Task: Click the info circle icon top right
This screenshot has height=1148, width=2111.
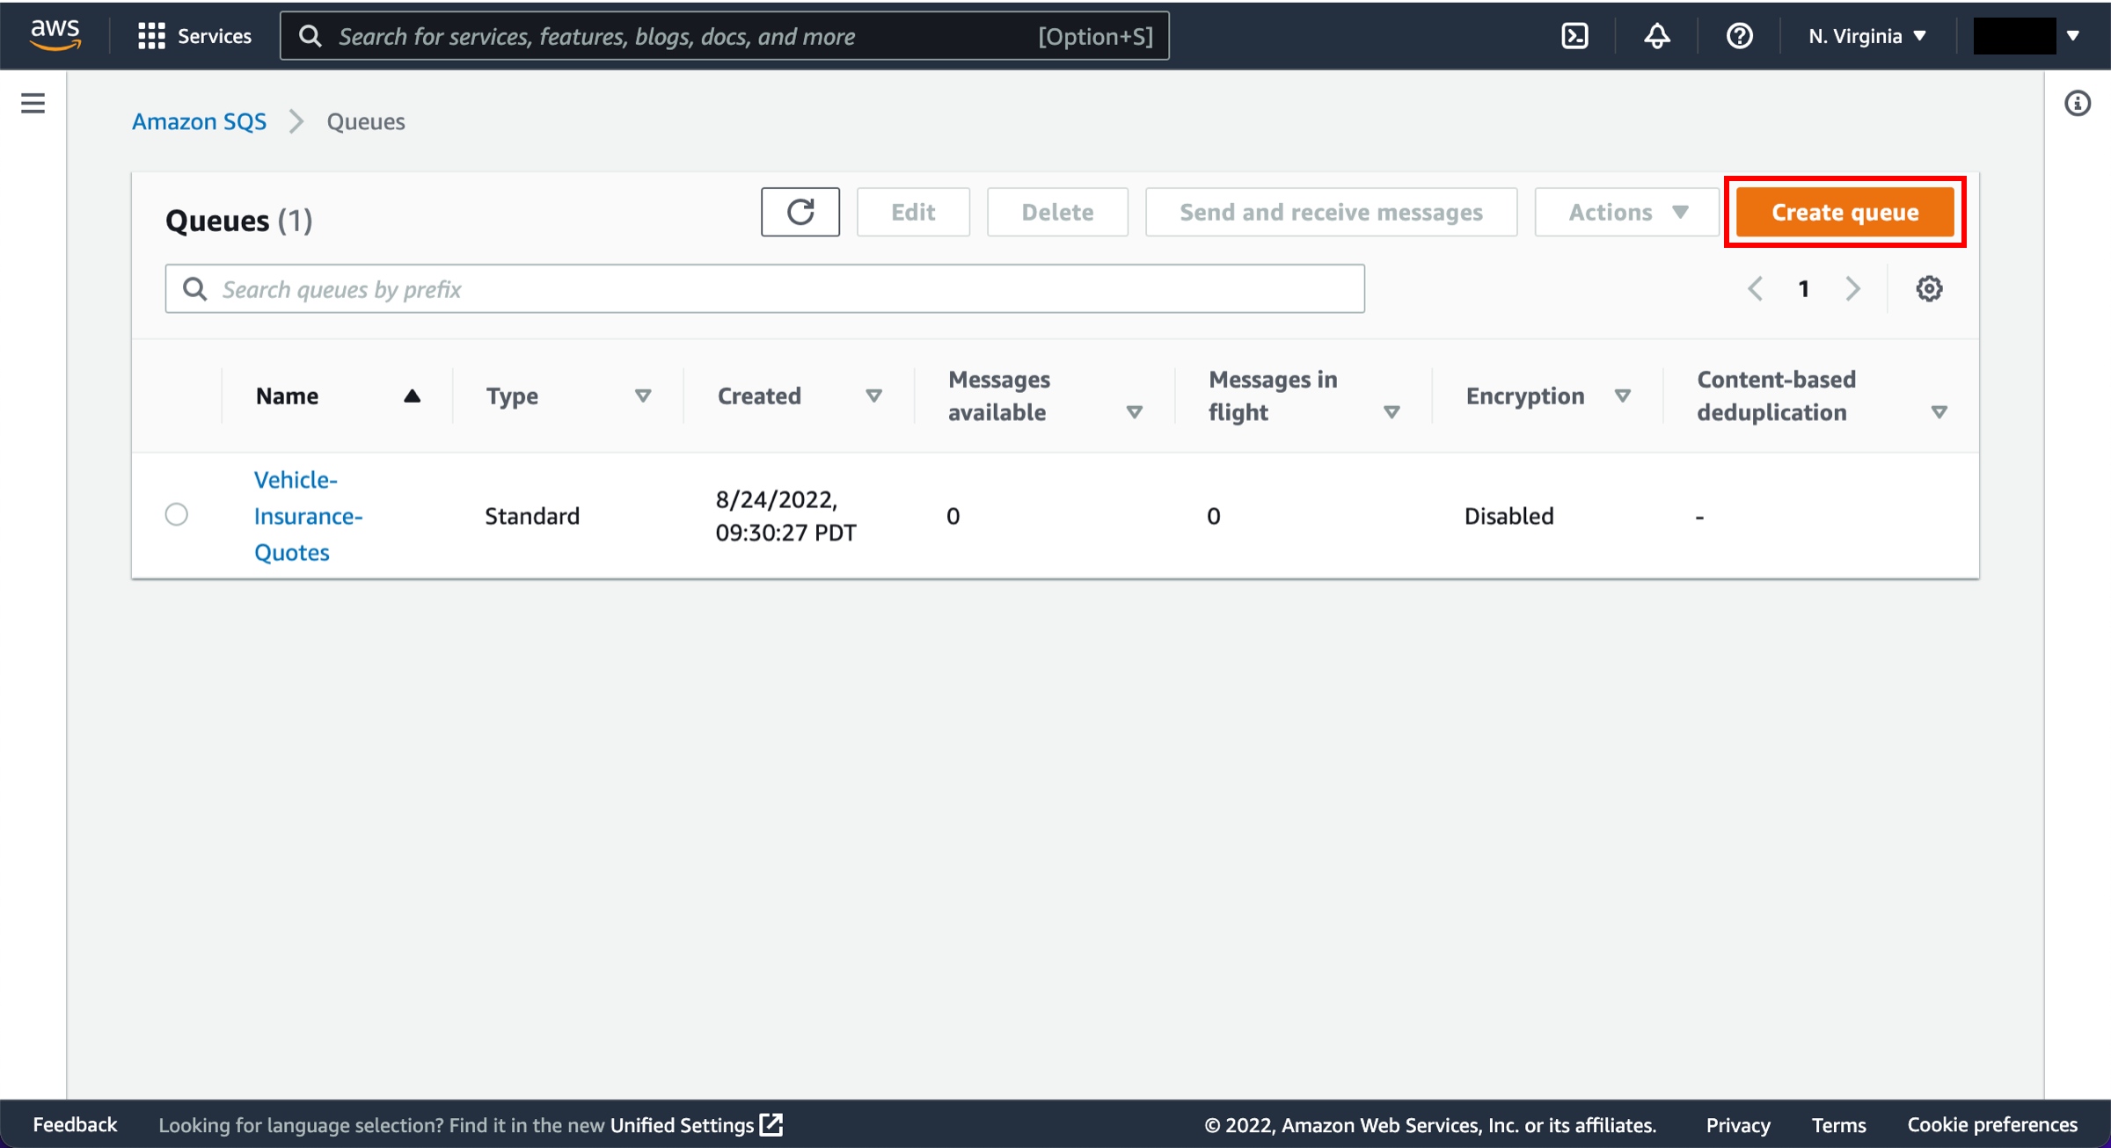Action: click(2078, 103)
